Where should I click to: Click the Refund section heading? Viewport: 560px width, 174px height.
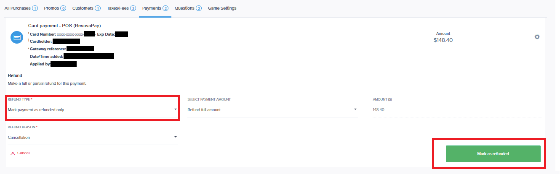coord(15,75)
